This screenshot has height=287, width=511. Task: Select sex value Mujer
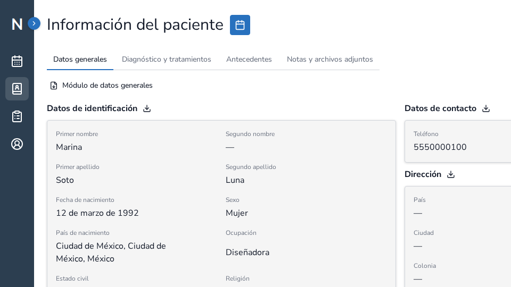point(237,213)
